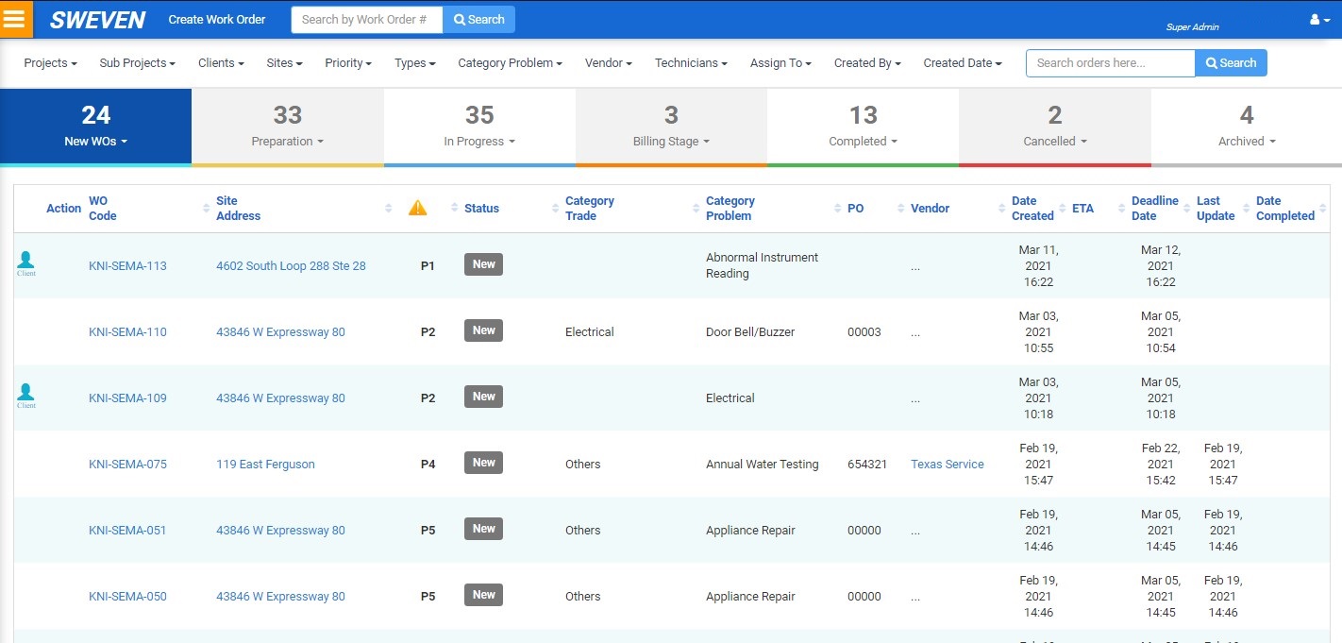Select the New WOs tab
The image size is (1342, 643).
point(95,127)
